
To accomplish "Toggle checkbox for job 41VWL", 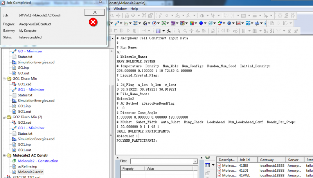I will coord(219,176).
